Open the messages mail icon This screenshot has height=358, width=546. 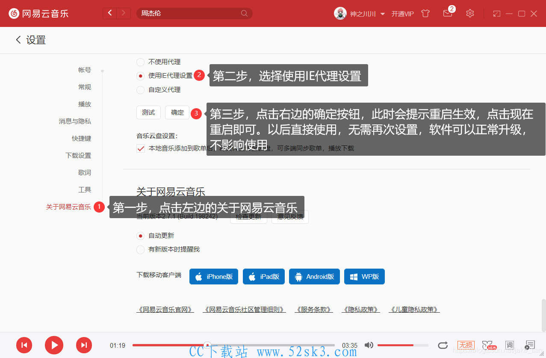tap(448, 13)
